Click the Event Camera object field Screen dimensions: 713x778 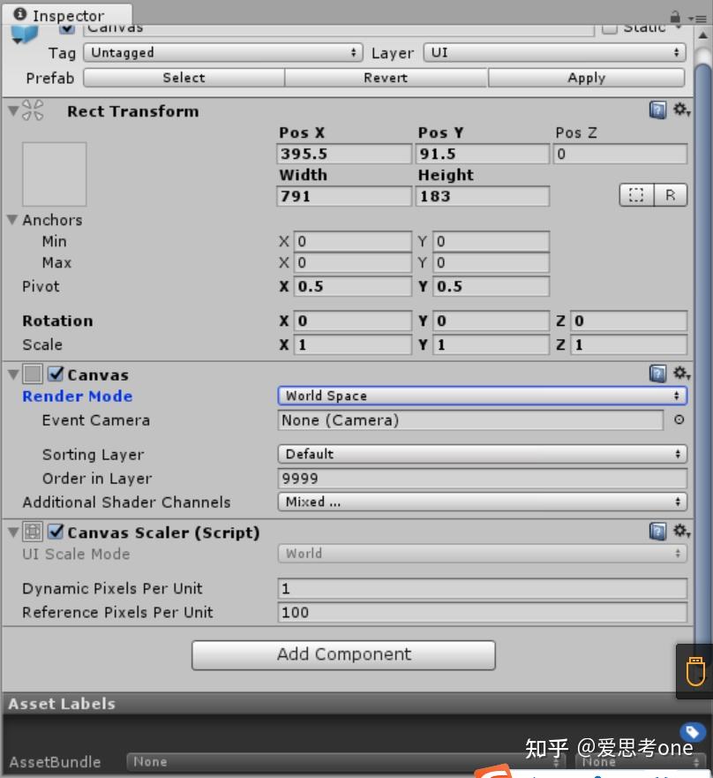[470, 420]
